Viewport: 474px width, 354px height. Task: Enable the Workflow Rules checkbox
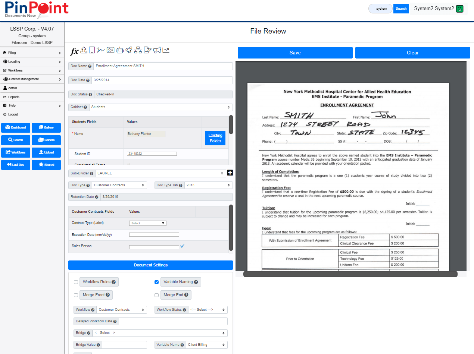pyautogui.click(x=76, y=282)
